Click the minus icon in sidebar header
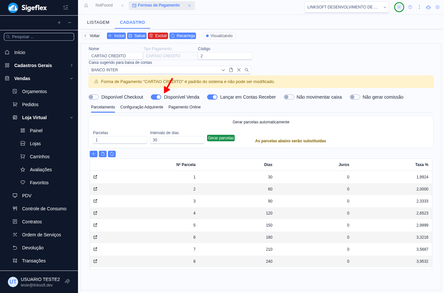The image size is (444, 293). [70, 22]
